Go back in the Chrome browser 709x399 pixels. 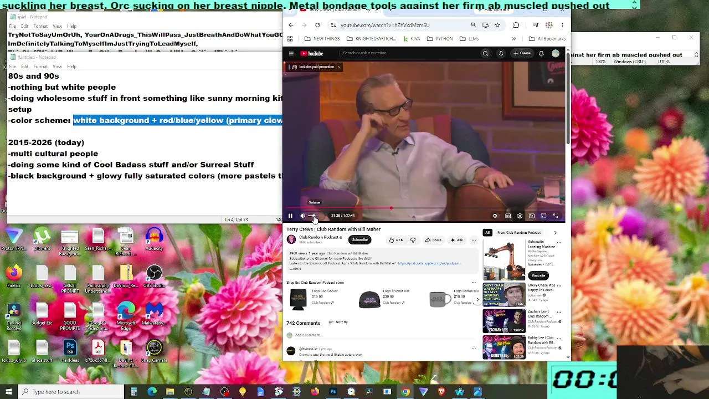pyautogui.click(x=291, y=25)
